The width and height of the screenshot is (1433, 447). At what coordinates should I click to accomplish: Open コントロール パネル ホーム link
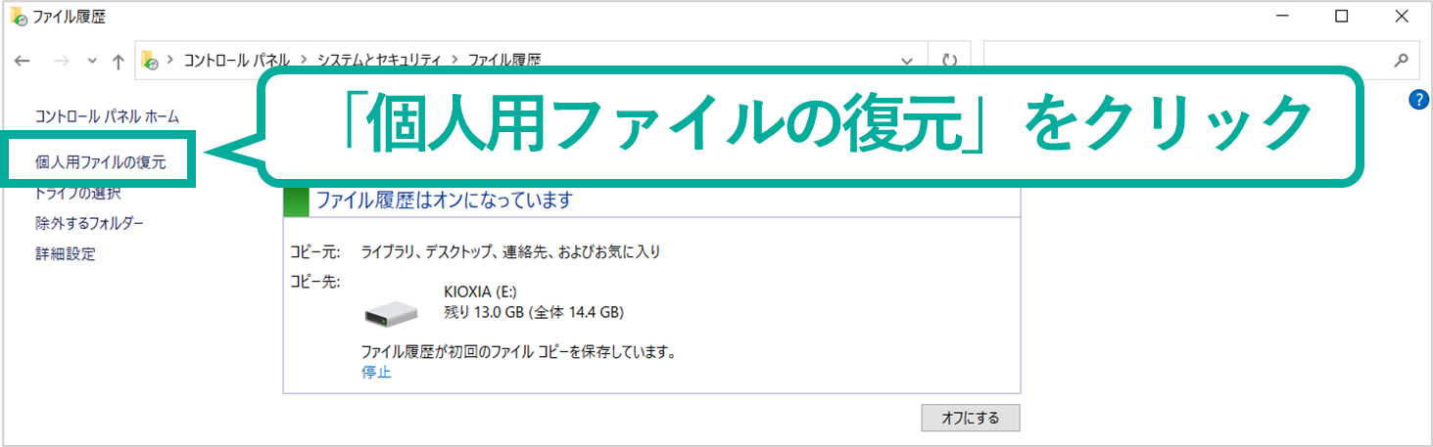pos(107,116)
